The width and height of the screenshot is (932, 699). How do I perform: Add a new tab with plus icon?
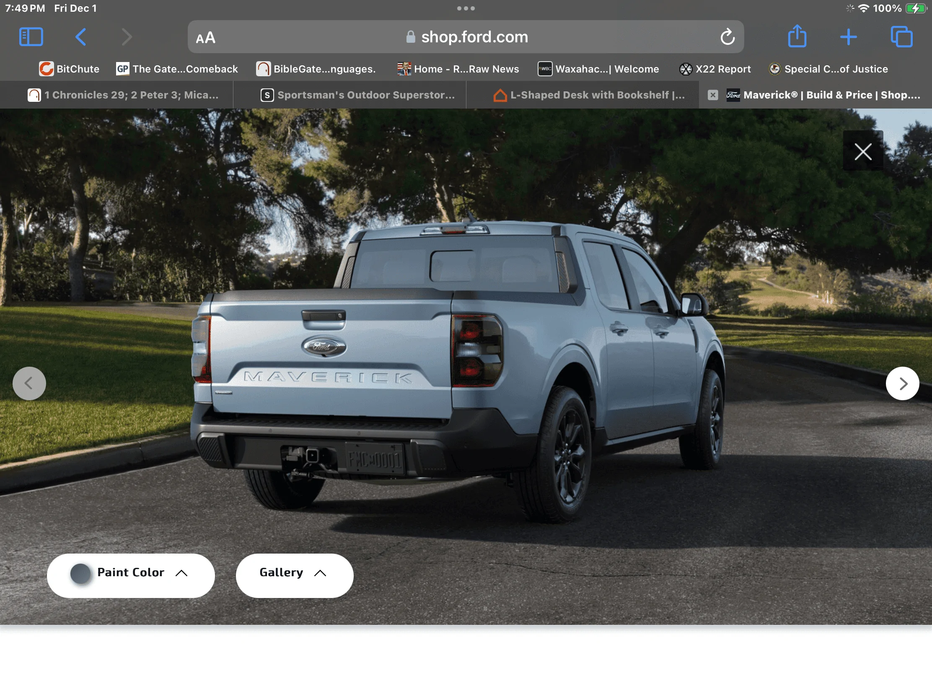pyautogui.click(x=848, y=37)
